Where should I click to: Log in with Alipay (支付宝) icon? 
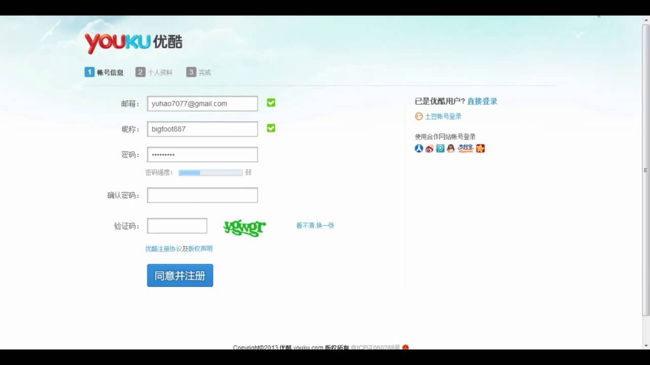pyautogui.click(x=465, y=149)
